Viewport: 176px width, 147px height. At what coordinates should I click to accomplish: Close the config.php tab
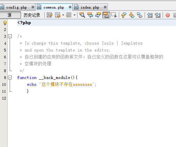pyautogui.click(x=33, y=7)
